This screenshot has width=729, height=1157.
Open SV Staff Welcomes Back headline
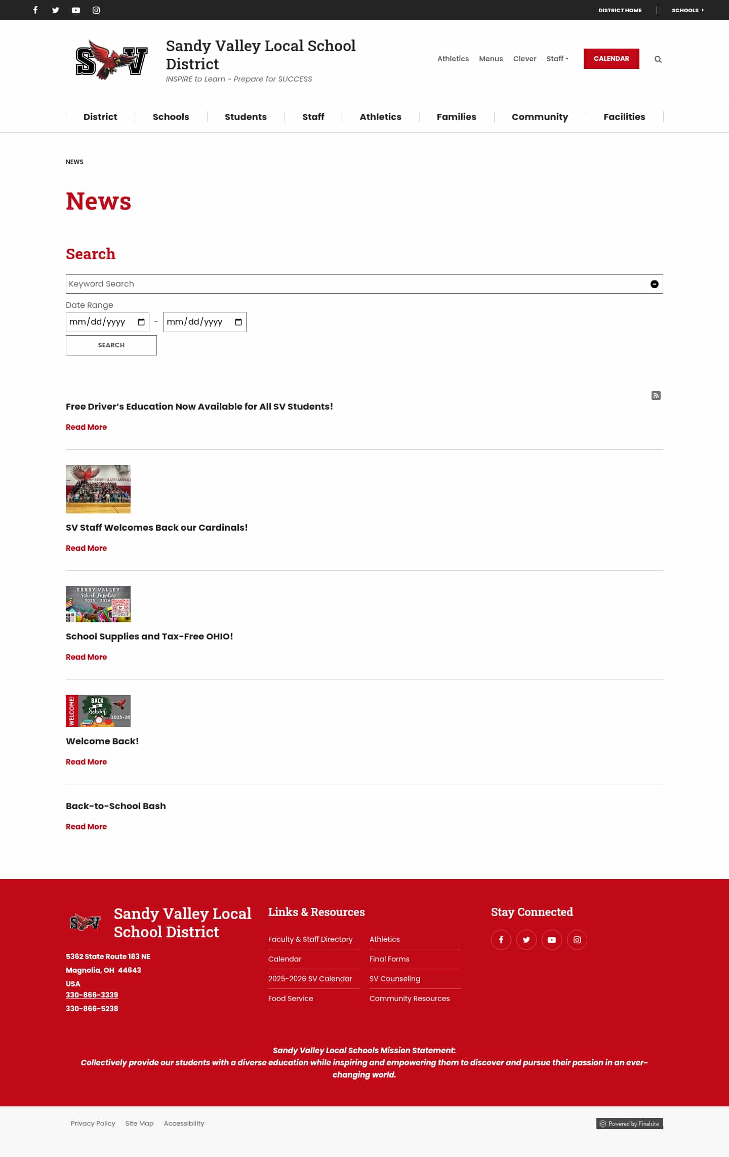[x=157, y=528]
